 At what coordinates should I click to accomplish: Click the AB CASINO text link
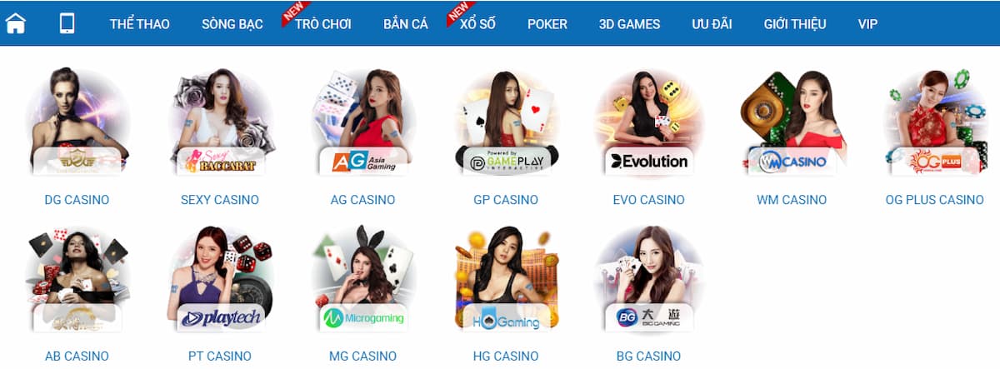pyautogui.click(x=77, y=356)
